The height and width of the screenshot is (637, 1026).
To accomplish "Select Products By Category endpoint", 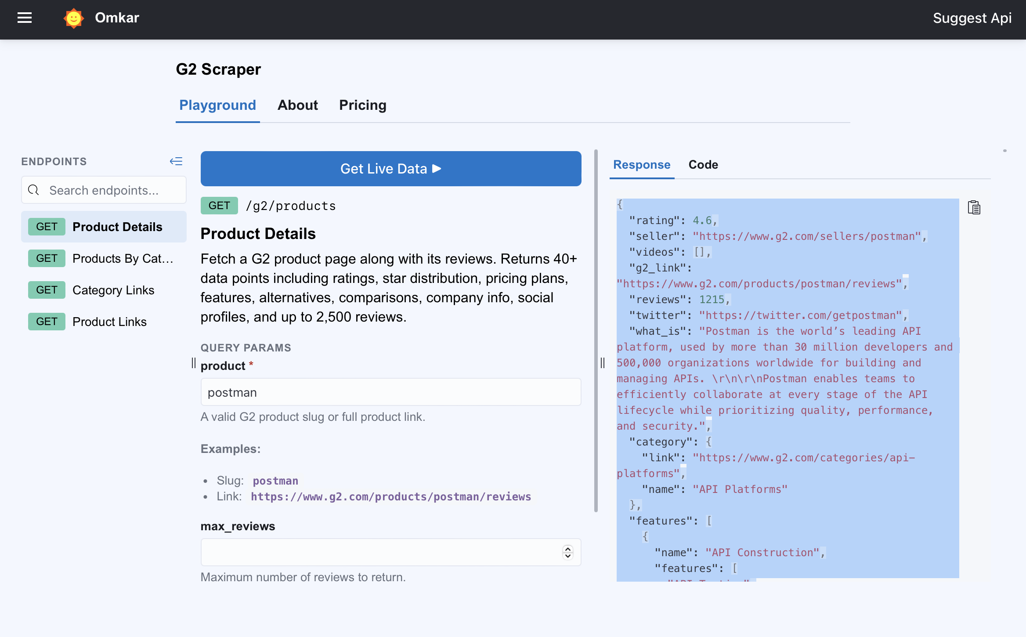I will click(x=104, y=258).
